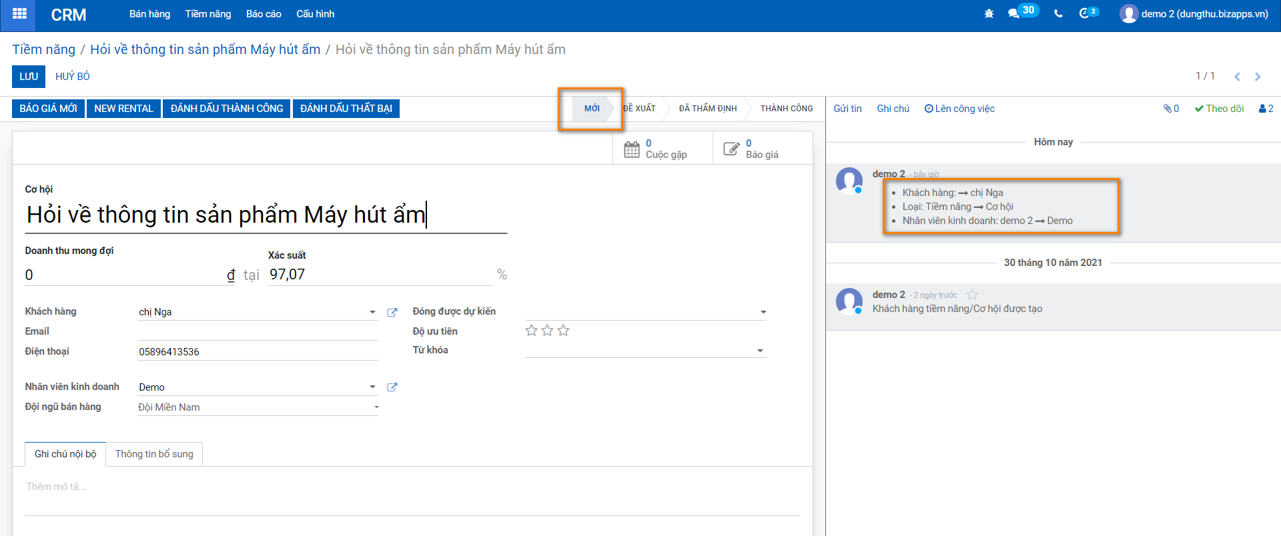This screenshot has height=536, width=1281.
Task: Open the Báo cáo menu
Action: (x=264, y=14)
